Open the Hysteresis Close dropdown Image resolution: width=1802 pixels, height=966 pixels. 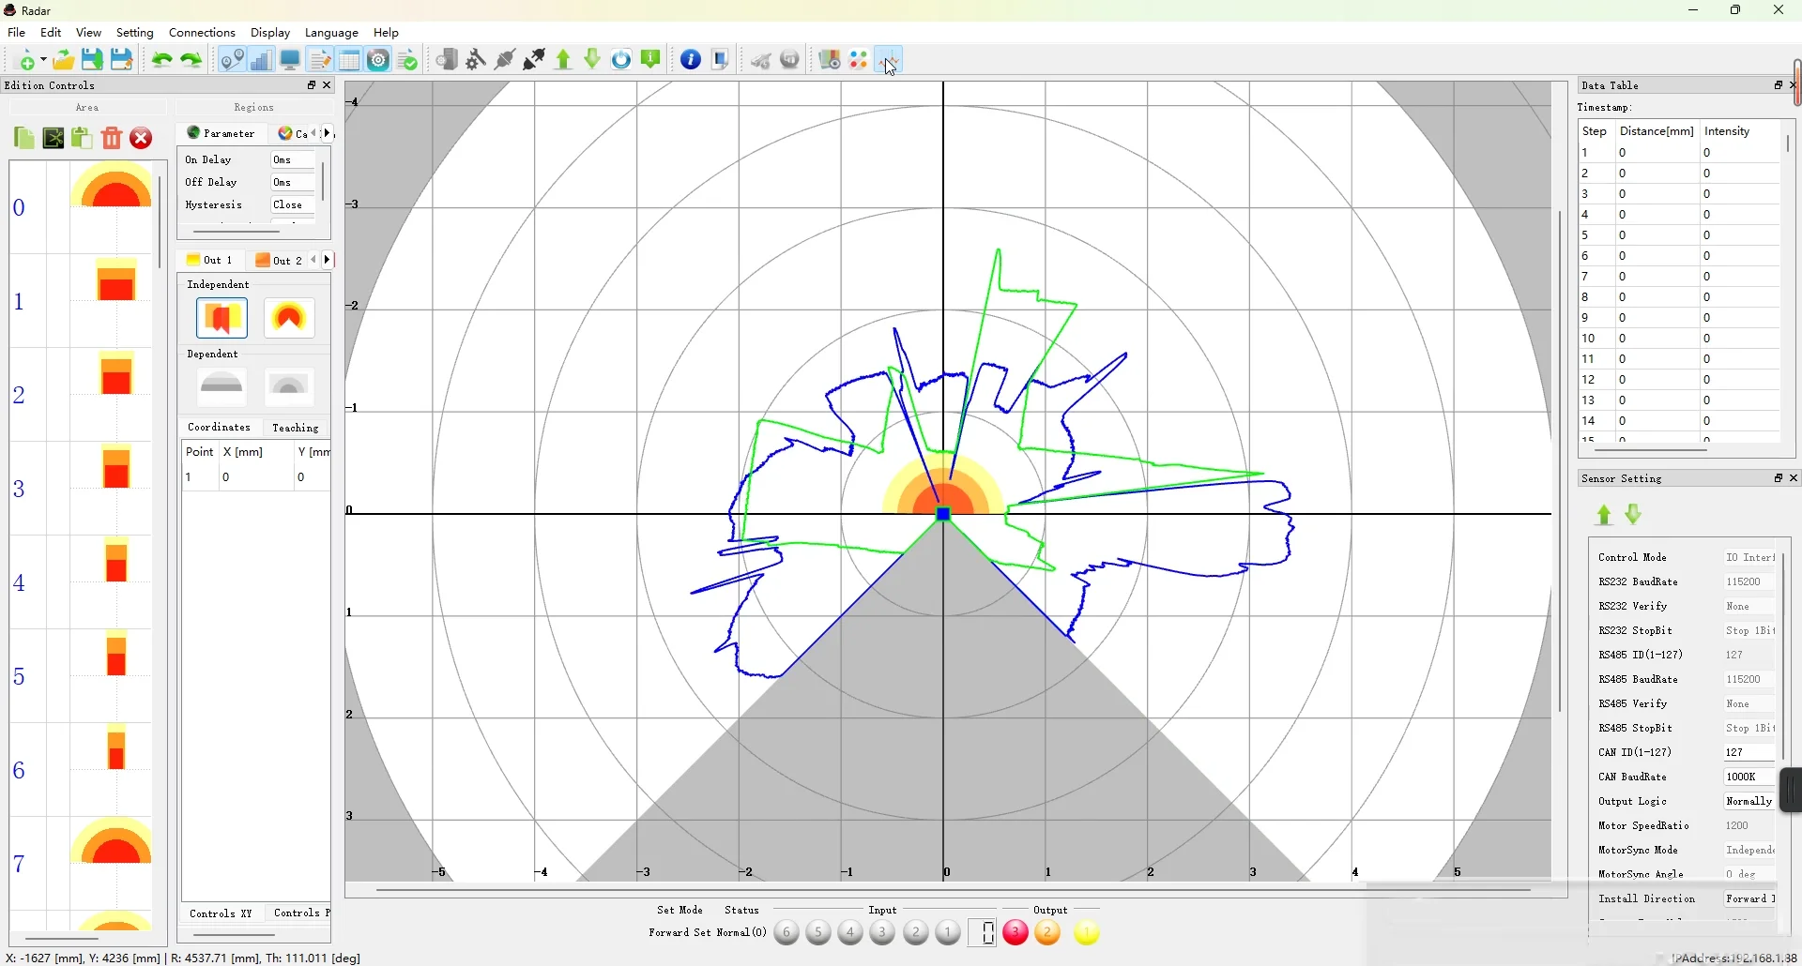click(x=293, y=204)
